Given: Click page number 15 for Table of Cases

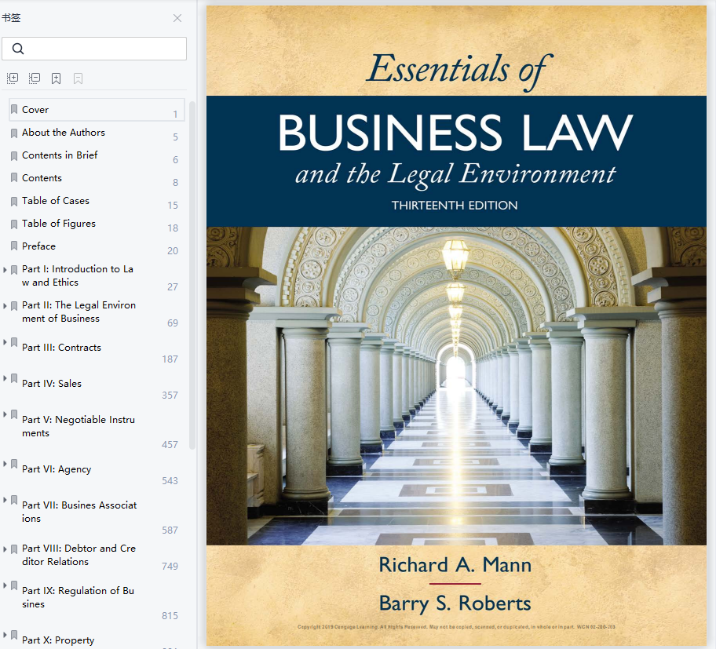Looking at the screenshot, I should (173, 206).
